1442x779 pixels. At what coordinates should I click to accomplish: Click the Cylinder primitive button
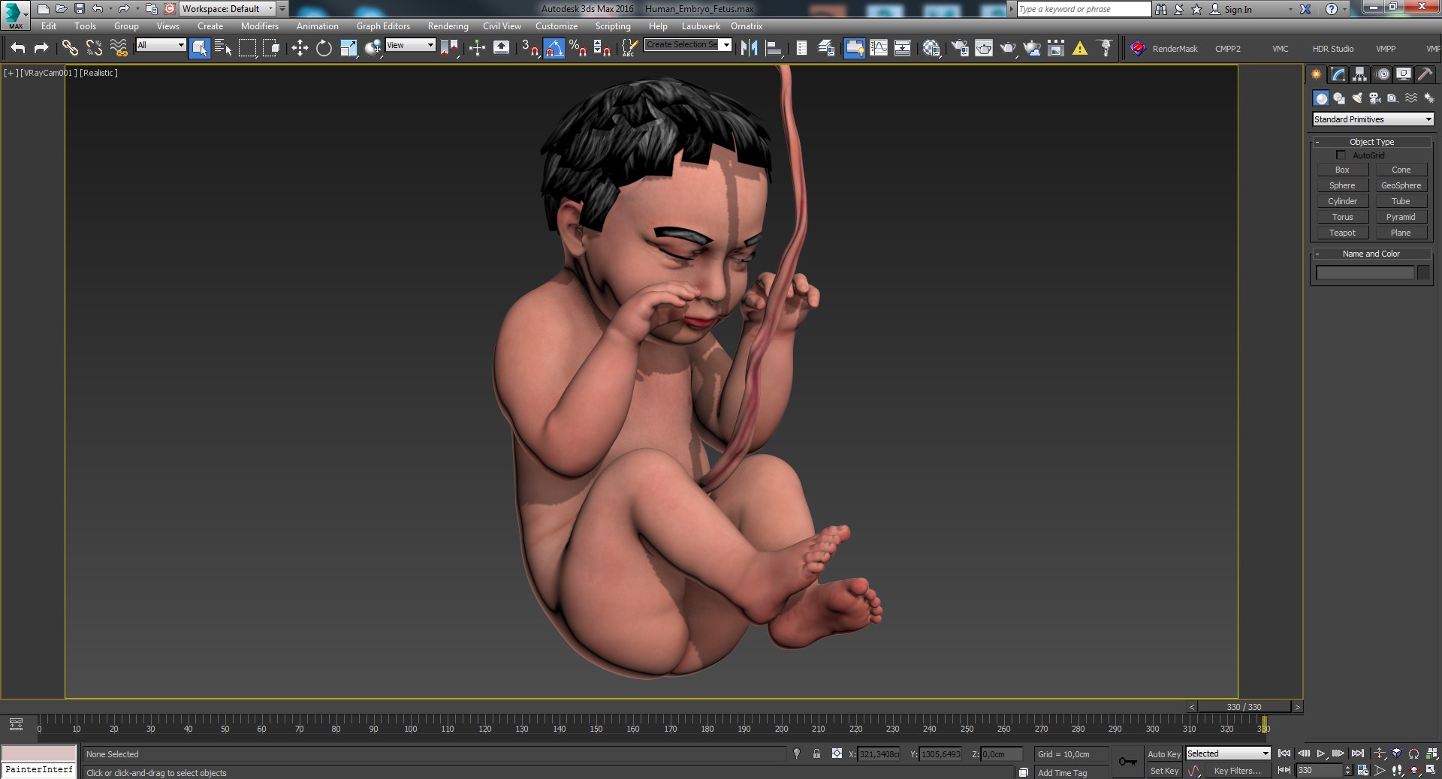click(x=1342, y=201)
